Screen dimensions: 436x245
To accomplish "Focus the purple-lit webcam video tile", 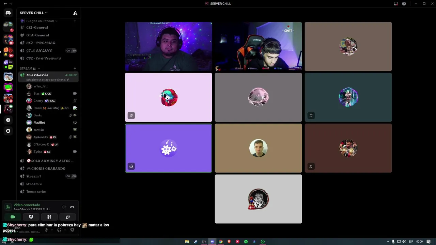I will coord(168,46).
